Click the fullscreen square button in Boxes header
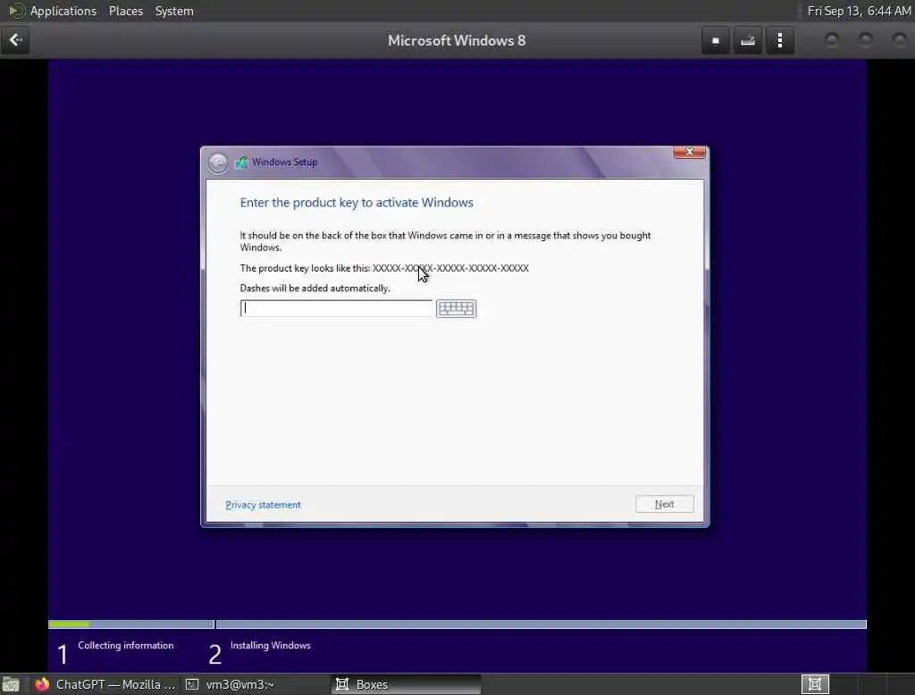This screenshot has height=695, width=915. [716, 40]
